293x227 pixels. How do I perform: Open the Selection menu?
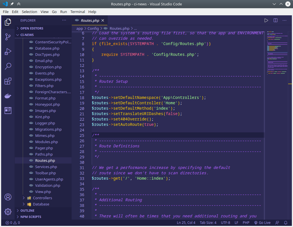(x=30, y=12)
